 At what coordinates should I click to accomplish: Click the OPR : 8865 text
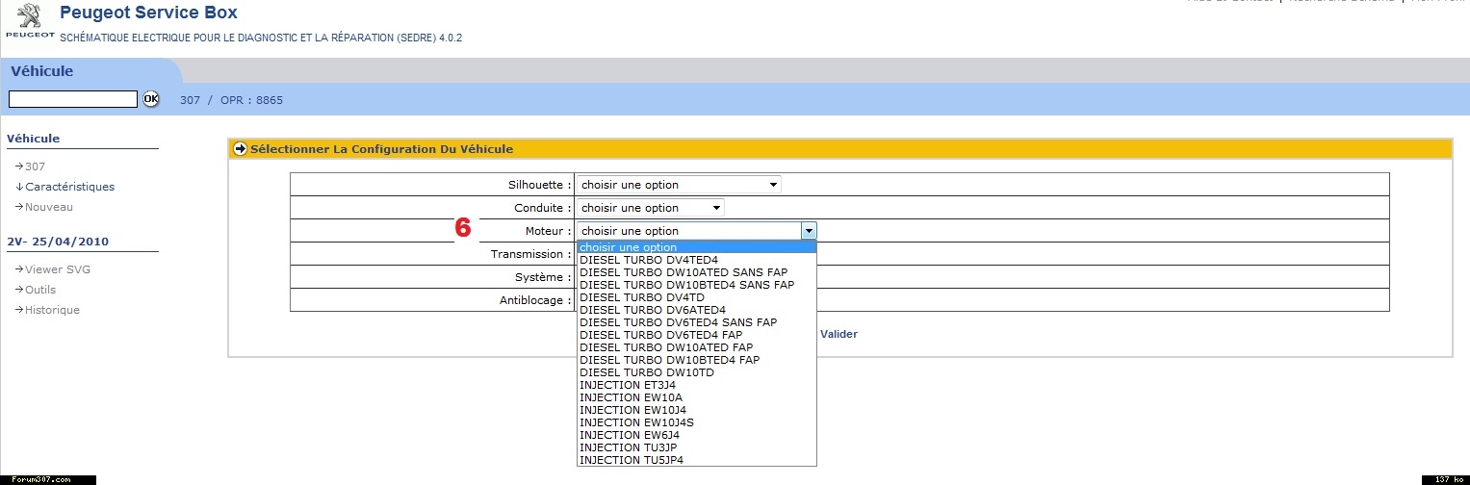click(x=251, y=100)
